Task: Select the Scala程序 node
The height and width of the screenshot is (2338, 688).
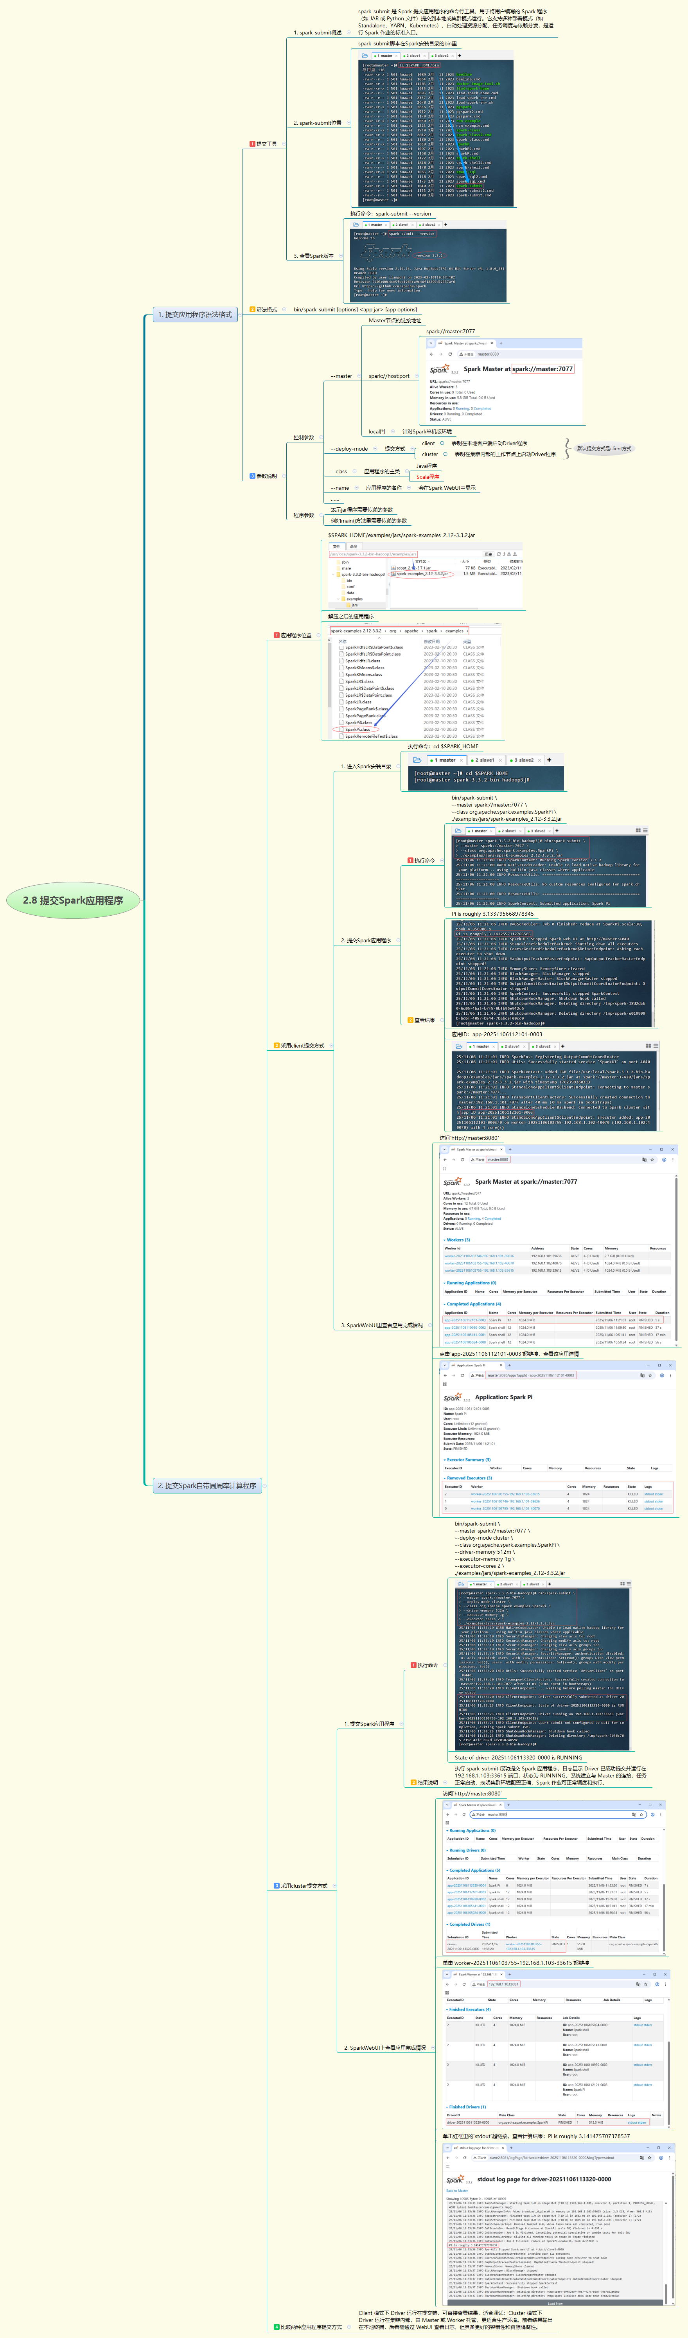Action: [x=428, y=477]
